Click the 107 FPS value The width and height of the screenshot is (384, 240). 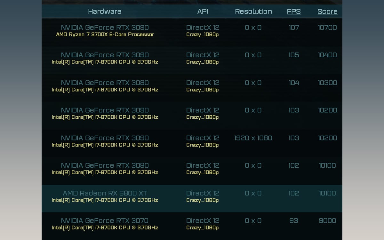coord(293,28)
